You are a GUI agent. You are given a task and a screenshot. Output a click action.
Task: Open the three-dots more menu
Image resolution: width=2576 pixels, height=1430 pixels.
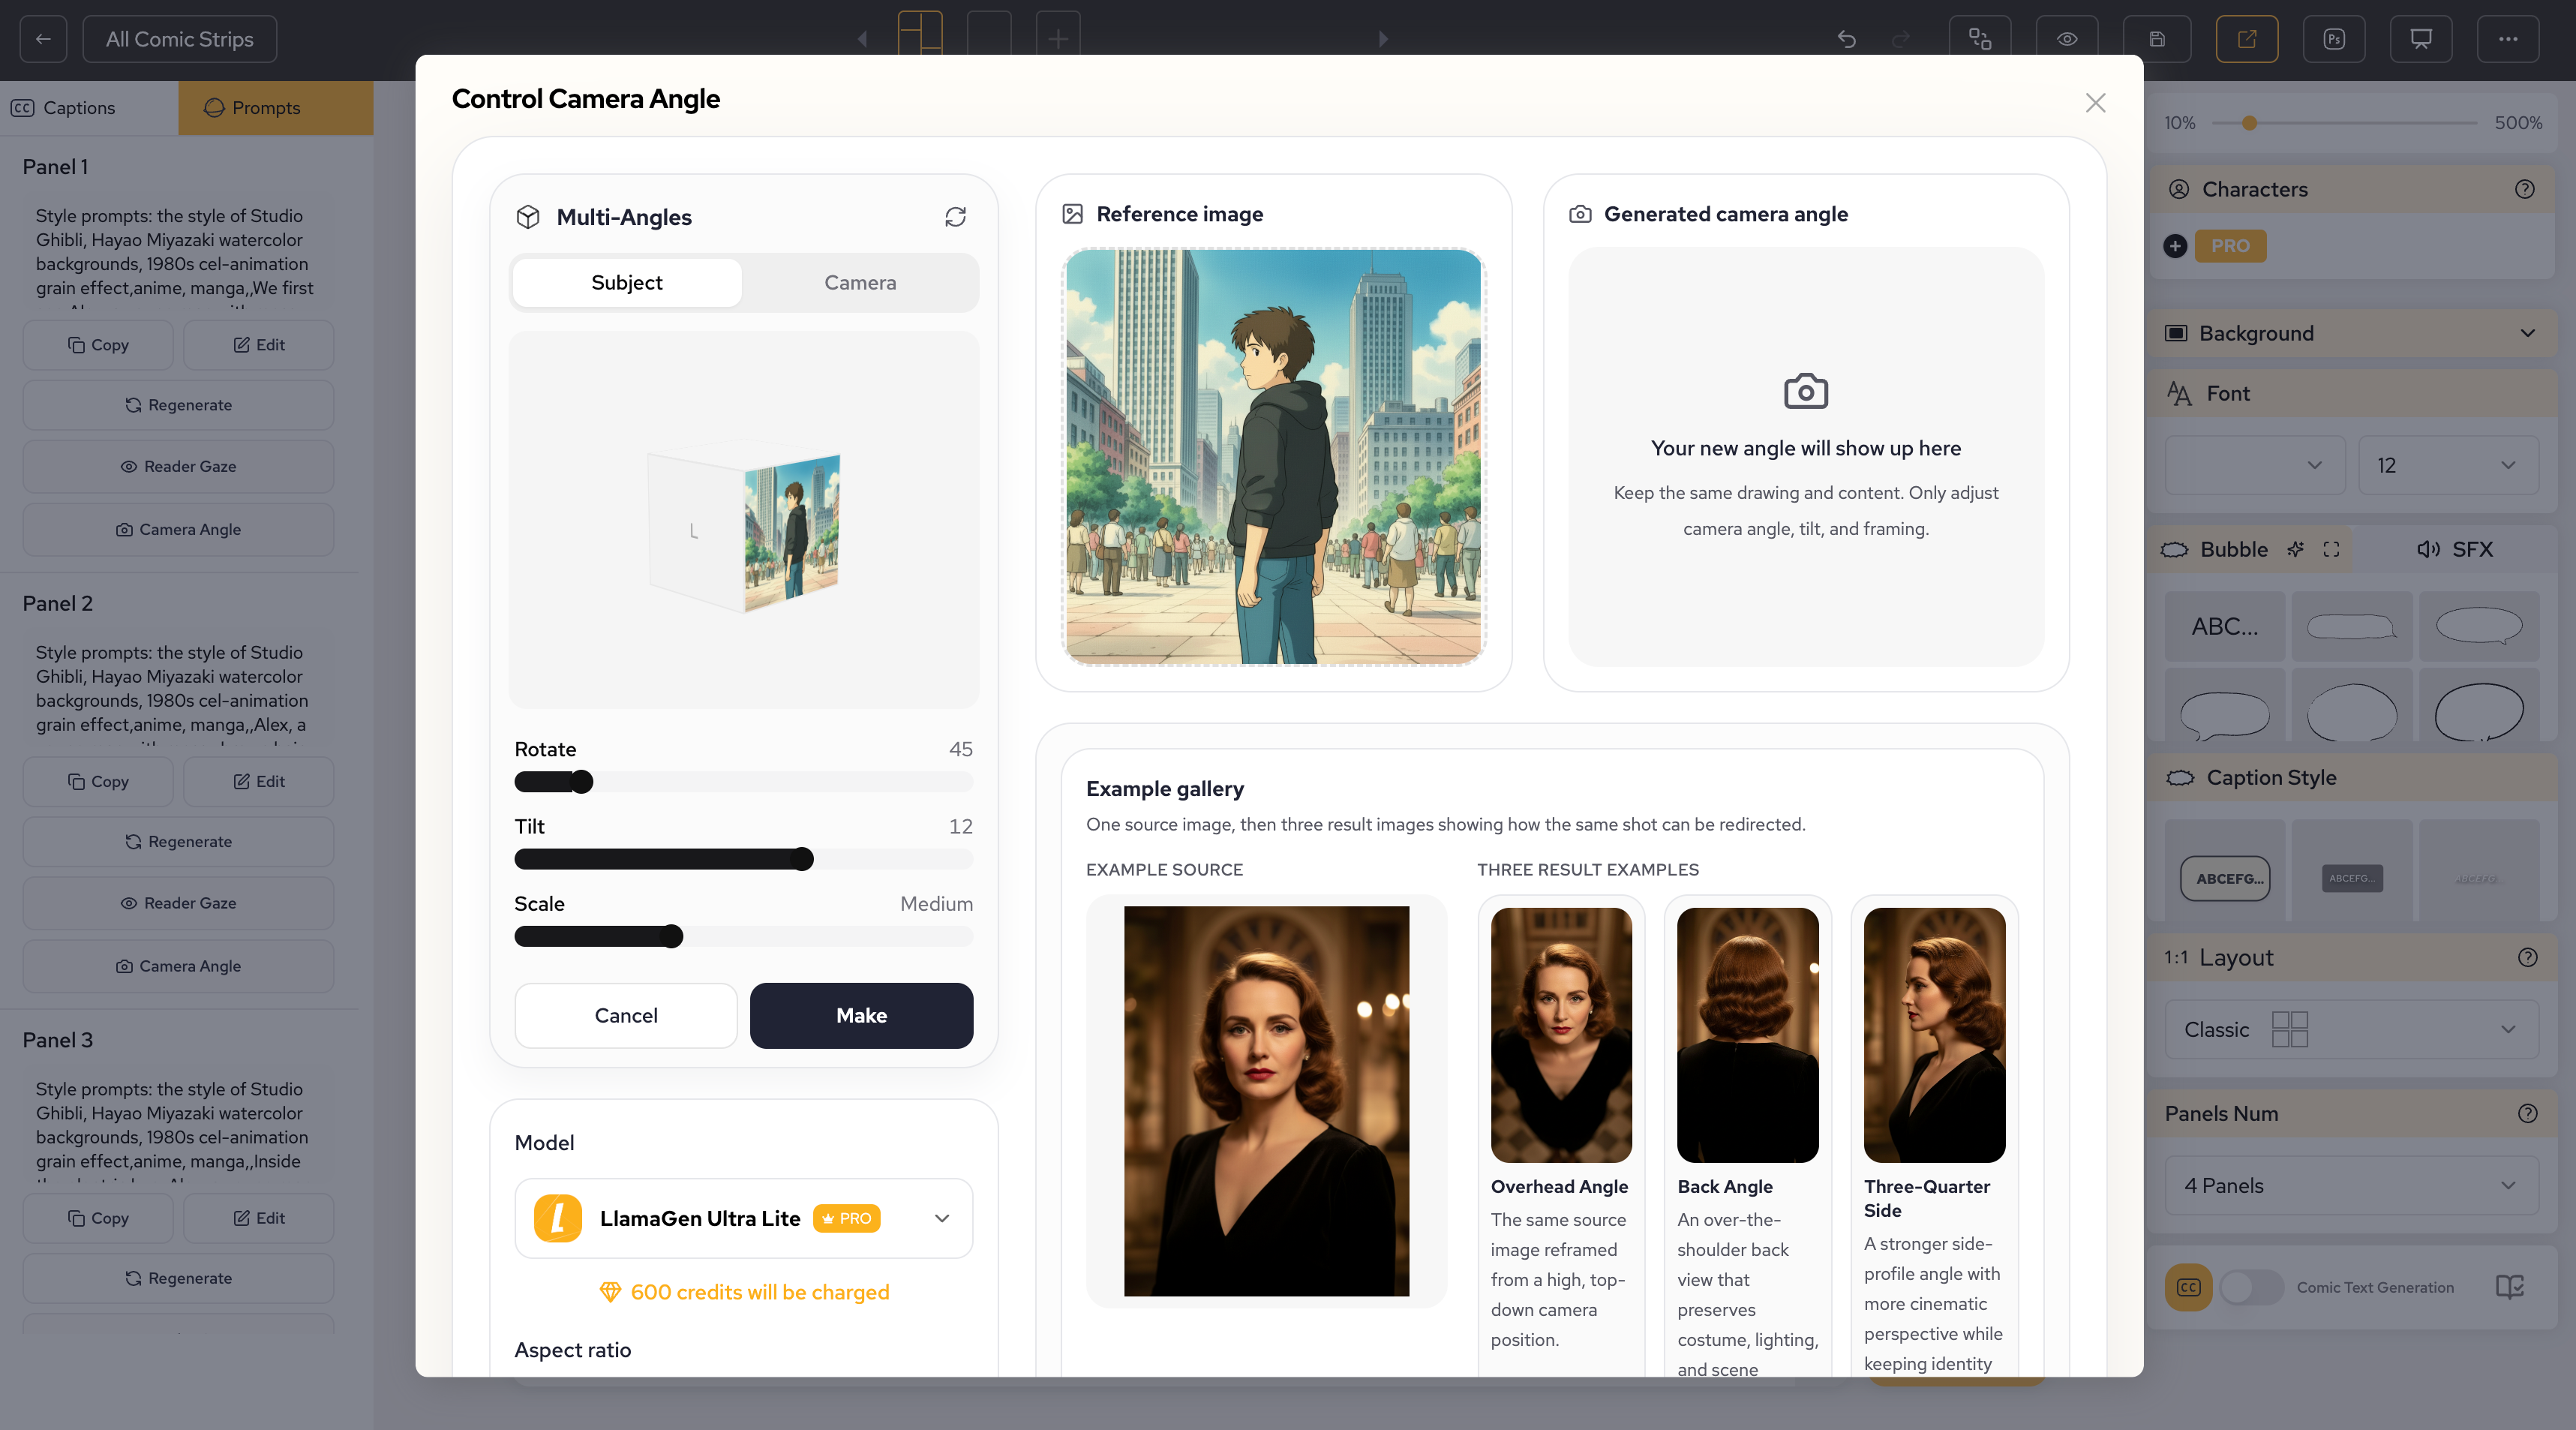(2507, 39)
